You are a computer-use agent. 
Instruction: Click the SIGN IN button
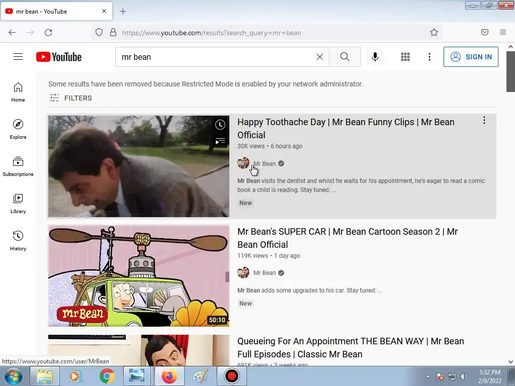click(471, 57)
